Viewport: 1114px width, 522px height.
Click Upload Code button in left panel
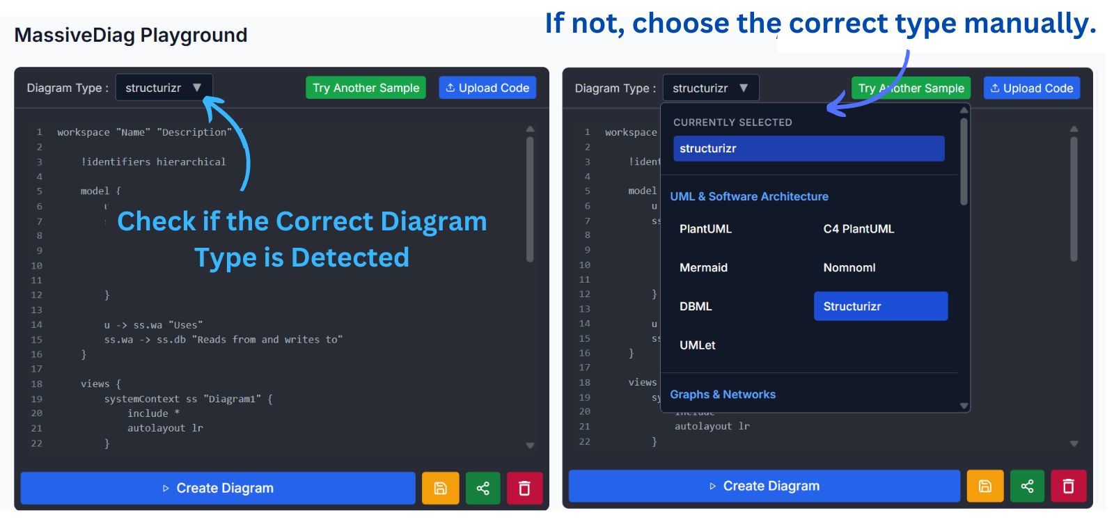pos(487,88)
